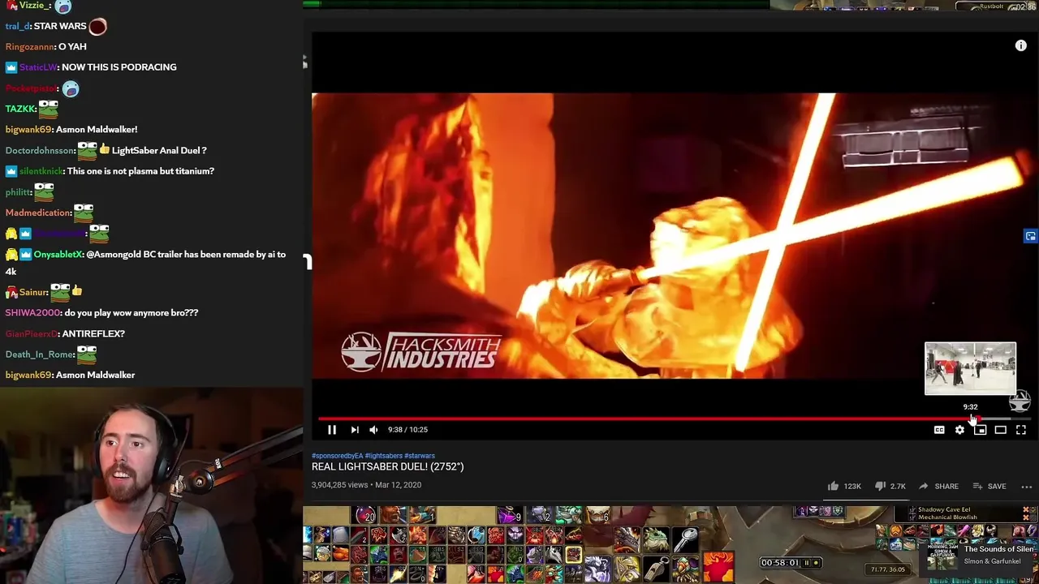This screenshot has width=1039, height=584.
Task: Click the Pepe emote after TAZKK
Action: click(49, 108)
